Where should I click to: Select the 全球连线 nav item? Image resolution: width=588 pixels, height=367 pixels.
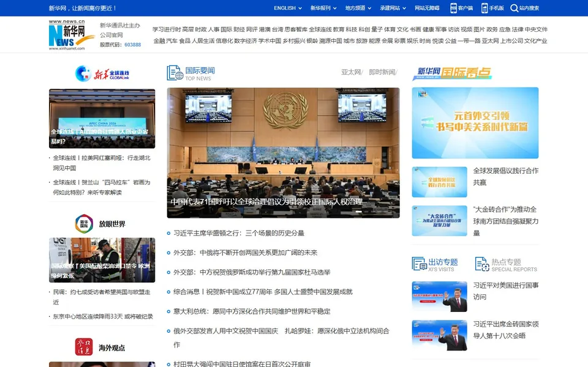[x=320, y=29]
